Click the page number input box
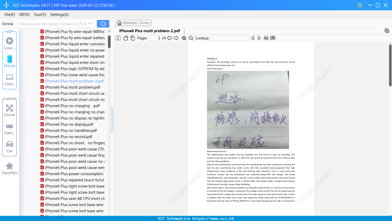 point(155,38)
